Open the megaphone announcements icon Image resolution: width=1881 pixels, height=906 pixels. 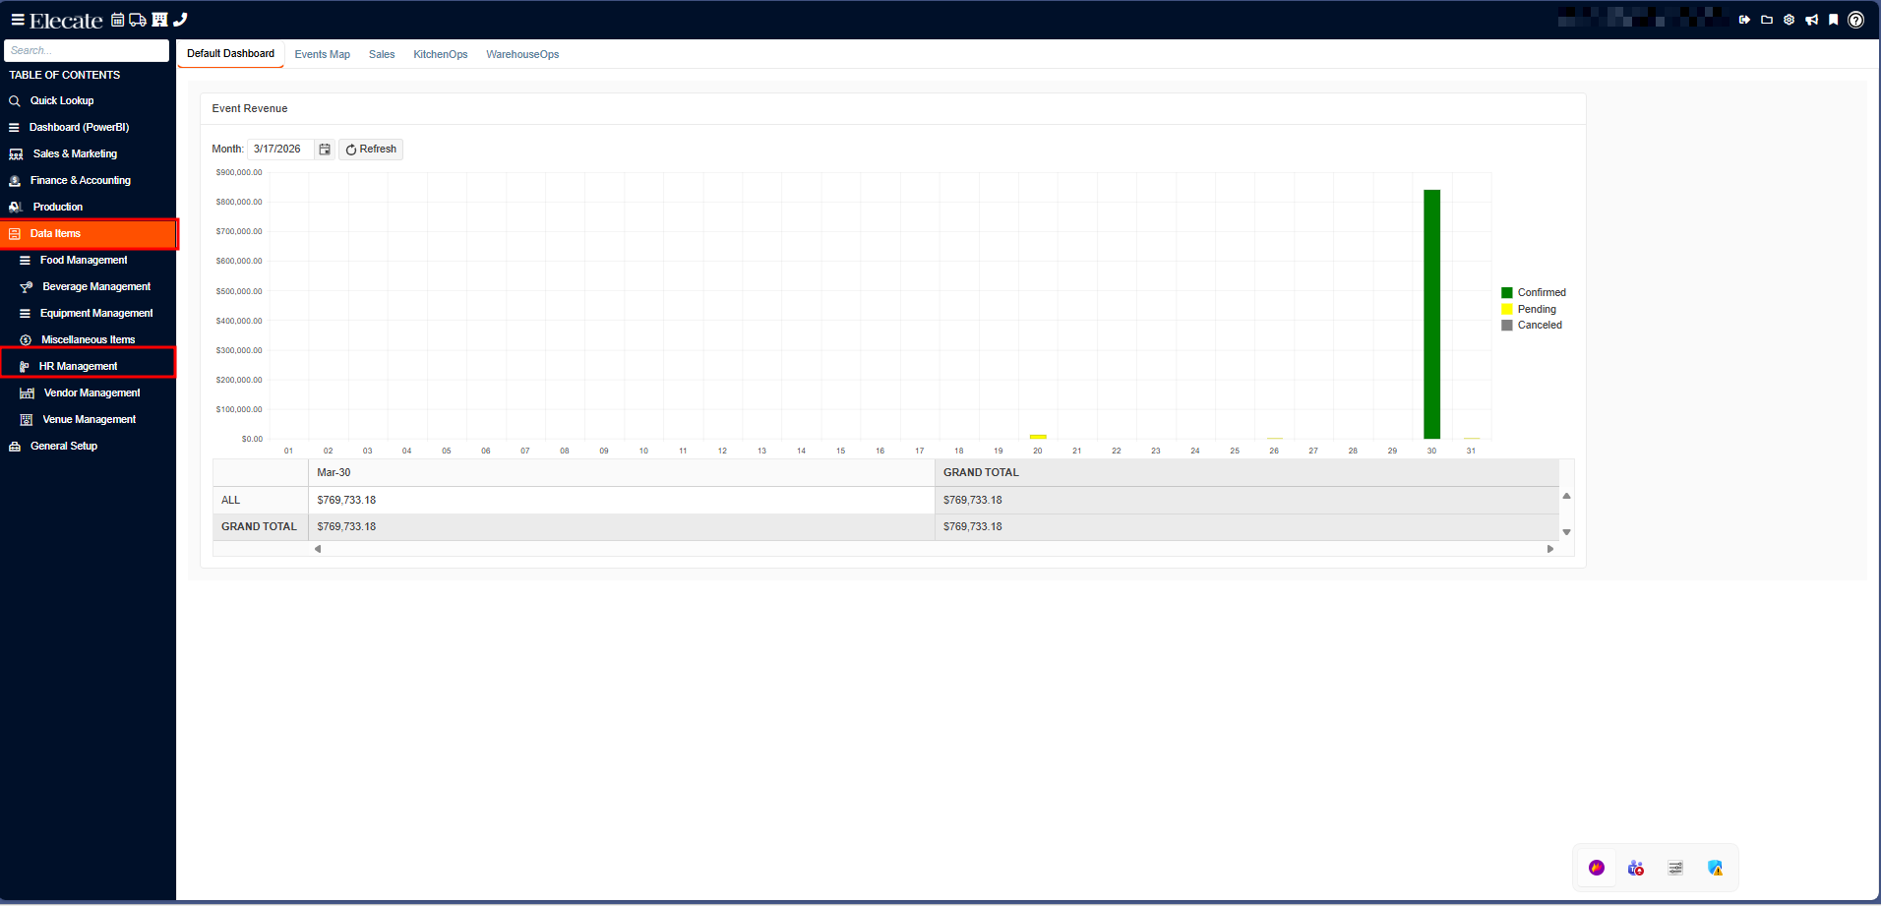point(1811,20)
